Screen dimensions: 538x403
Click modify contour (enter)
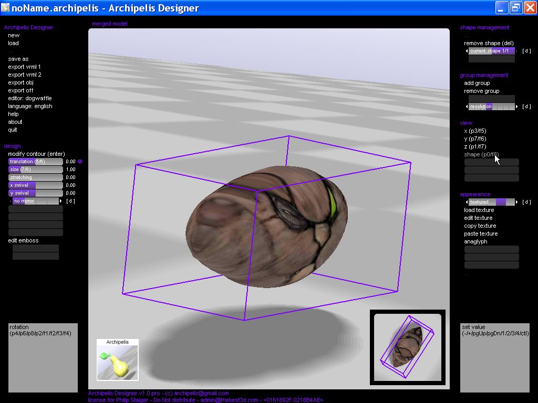[36, 154]
